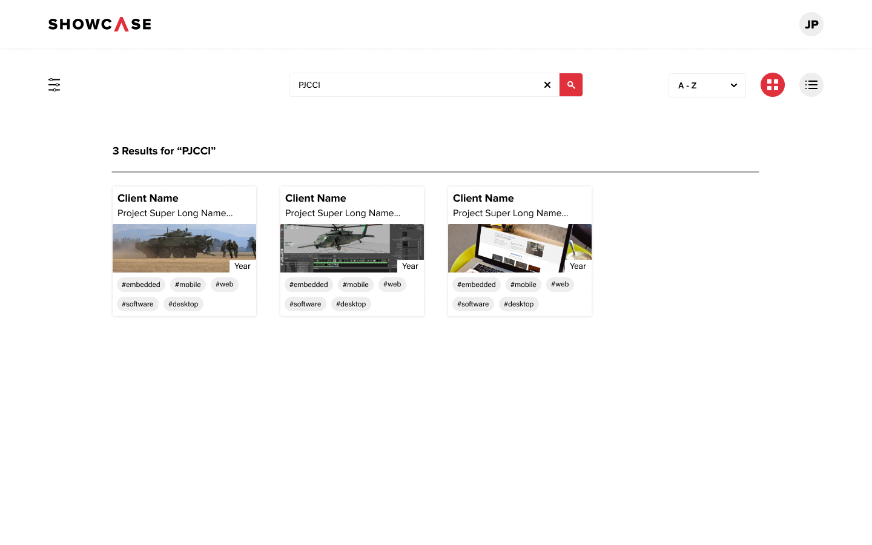Open the armored vehicle project thumbnail
872x545 pixels.
(x=184, y=248)
